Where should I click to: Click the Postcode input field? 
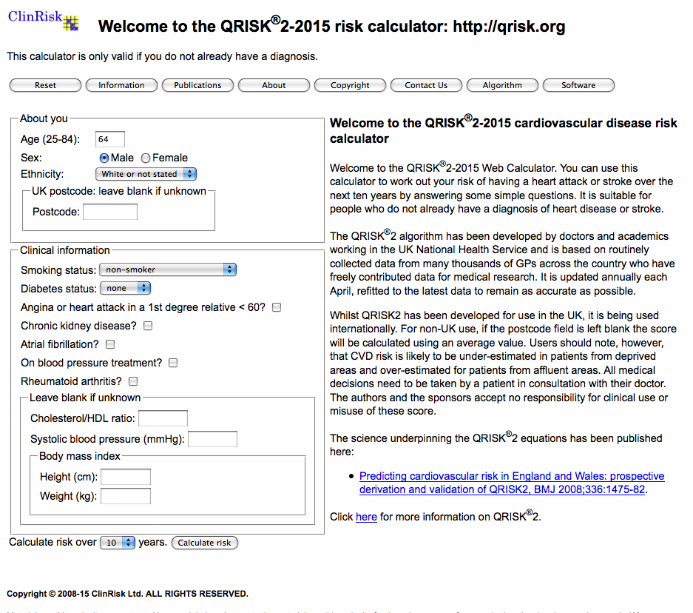110,212
